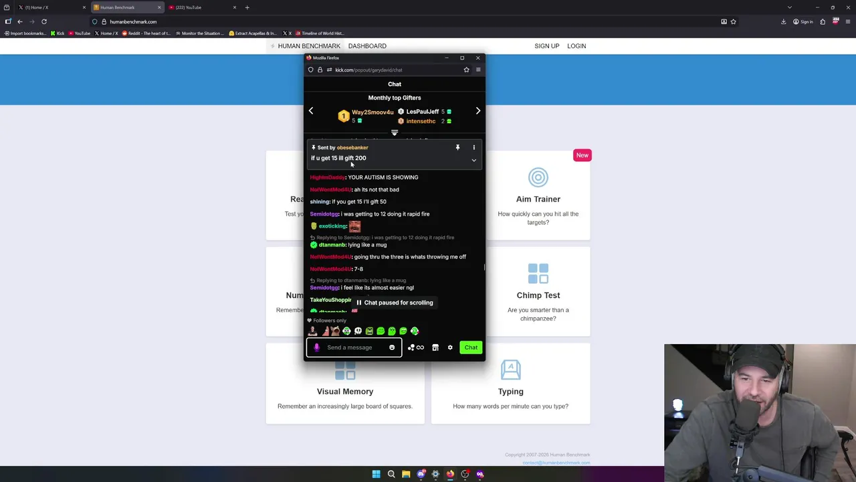
Task: Open a new browser tab with the plus button
Action: 247,7
